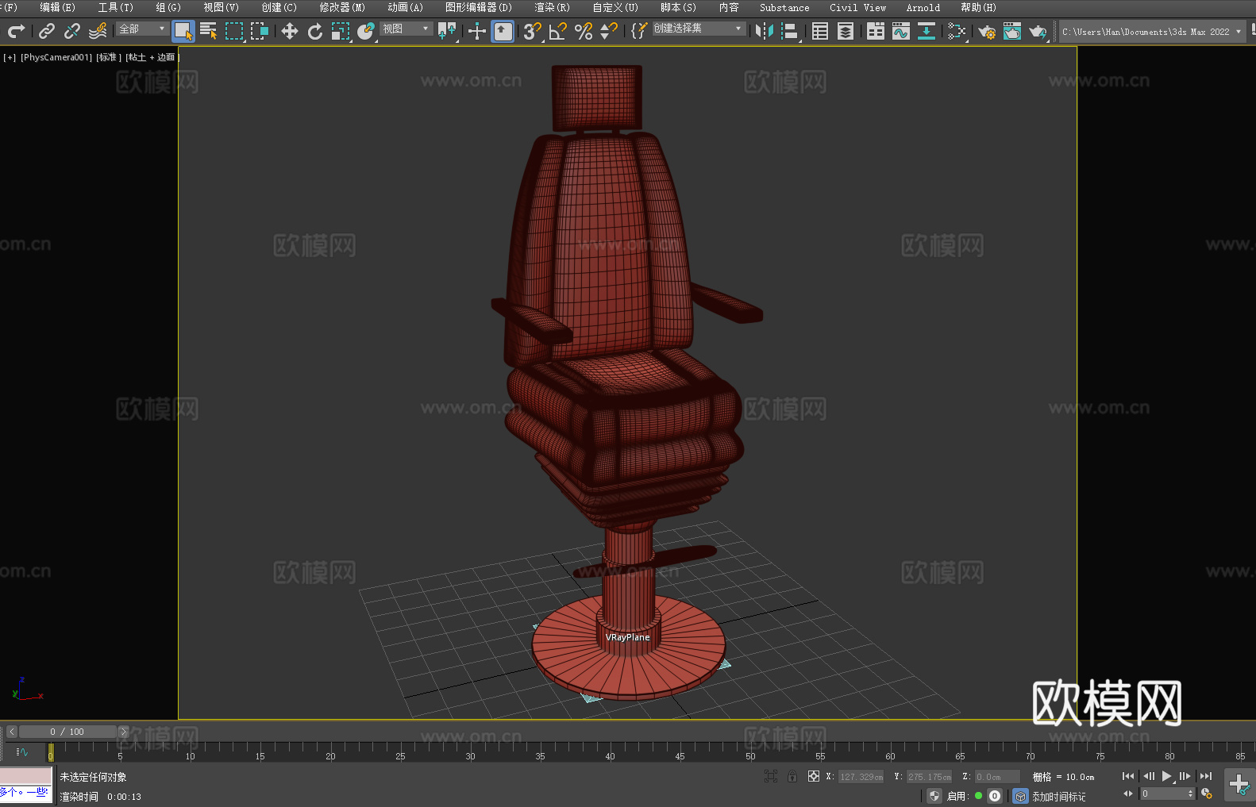The image size is (1256, 807).
Task: Open 创建选择集 named selection dropdown
Action: click(x=699, y=29)
